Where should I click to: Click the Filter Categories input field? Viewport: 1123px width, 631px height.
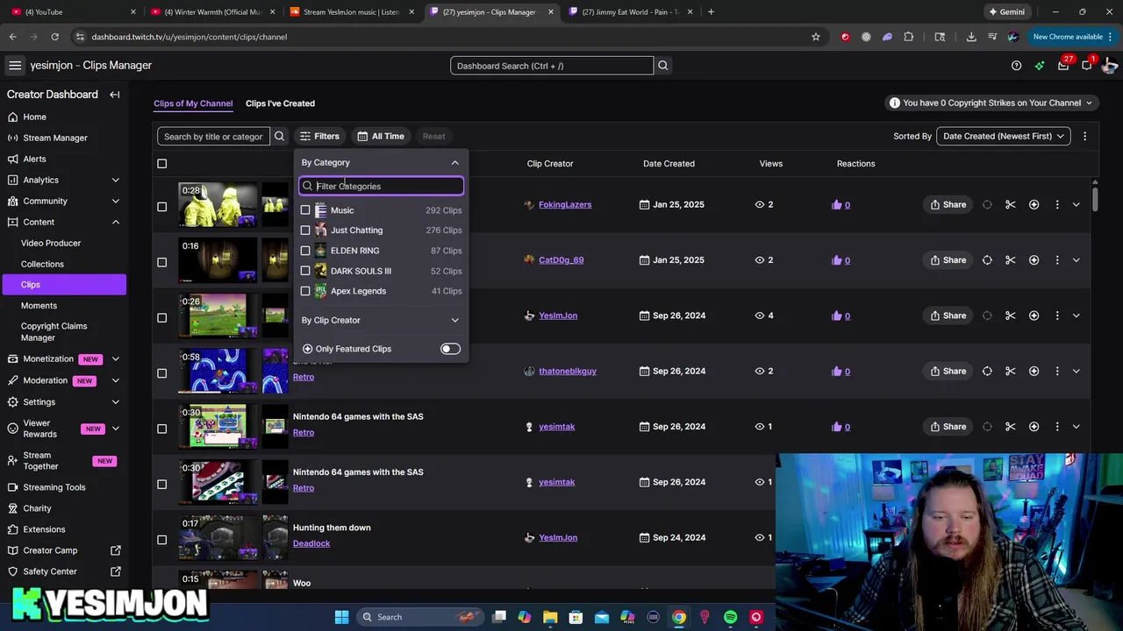click(x=381, y=186)
